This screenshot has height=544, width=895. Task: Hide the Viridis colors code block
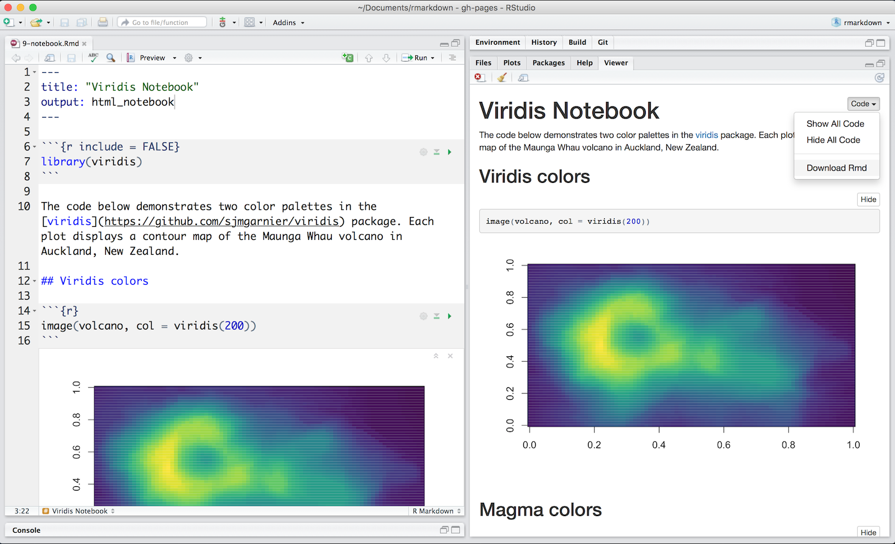868,200
